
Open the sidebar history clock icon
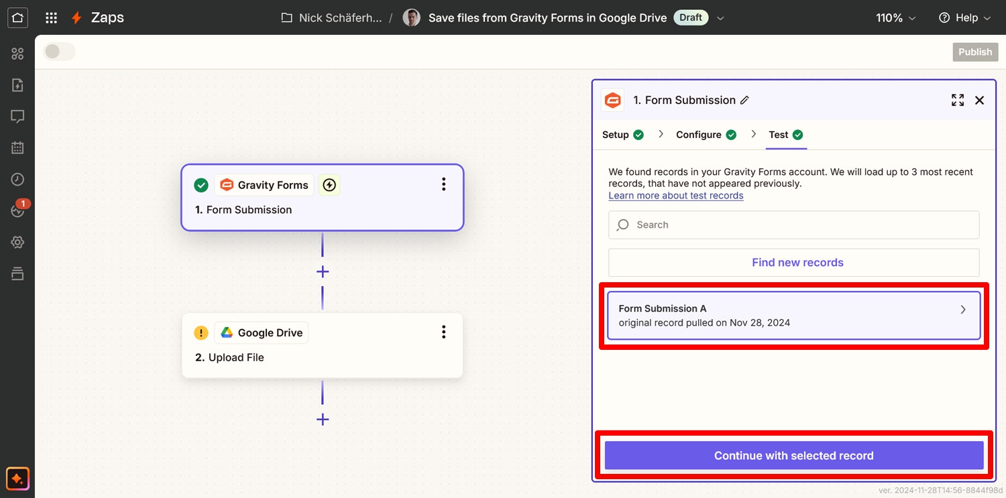click(x=17, y=180)
